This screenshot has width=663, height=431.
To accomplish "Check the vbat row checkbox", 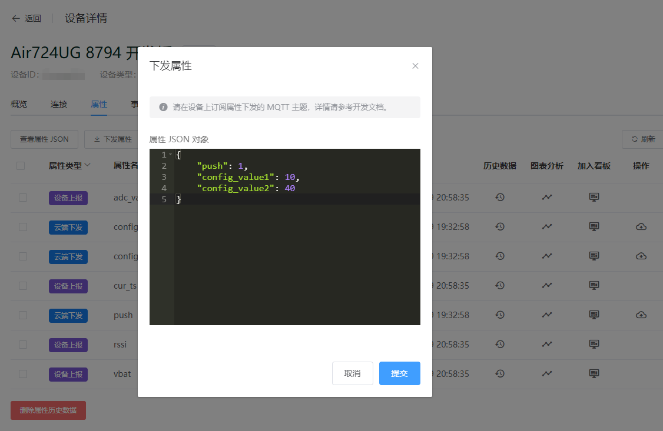I will pos(23,374).
